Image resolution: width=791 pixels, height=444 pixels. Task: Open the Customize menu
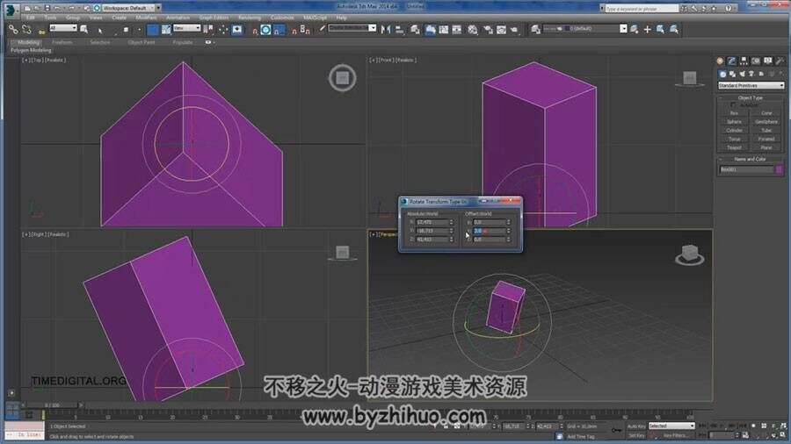point(282,18)
